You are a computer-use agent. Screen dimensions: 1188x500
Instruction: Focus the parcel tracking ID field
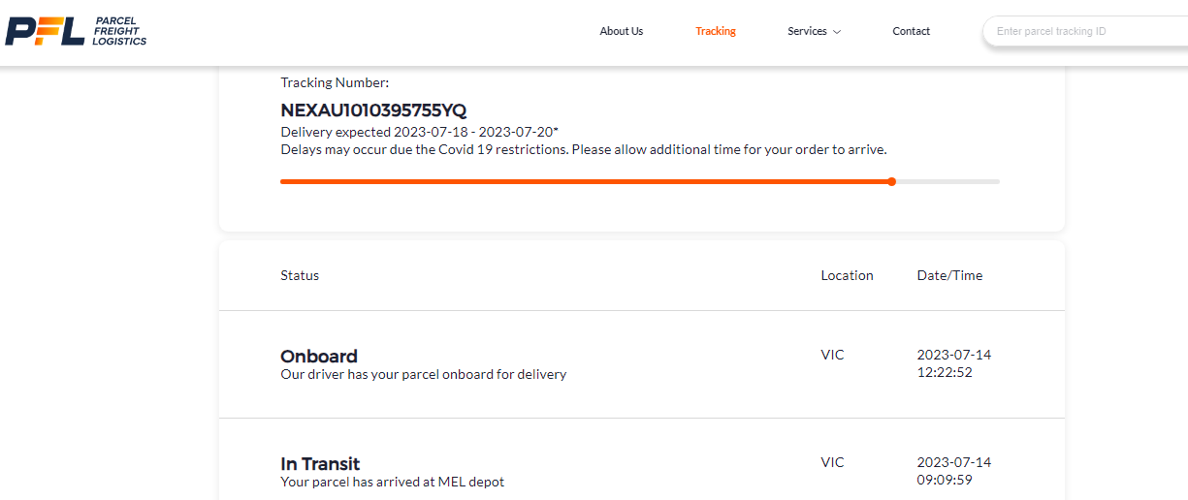click(1086, 31)
